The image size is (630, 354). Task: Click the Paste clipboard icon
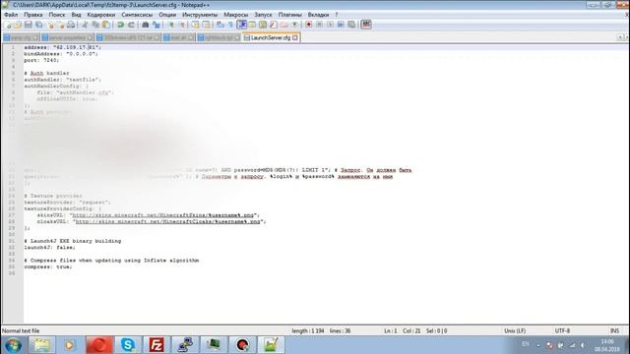(106, 25)
